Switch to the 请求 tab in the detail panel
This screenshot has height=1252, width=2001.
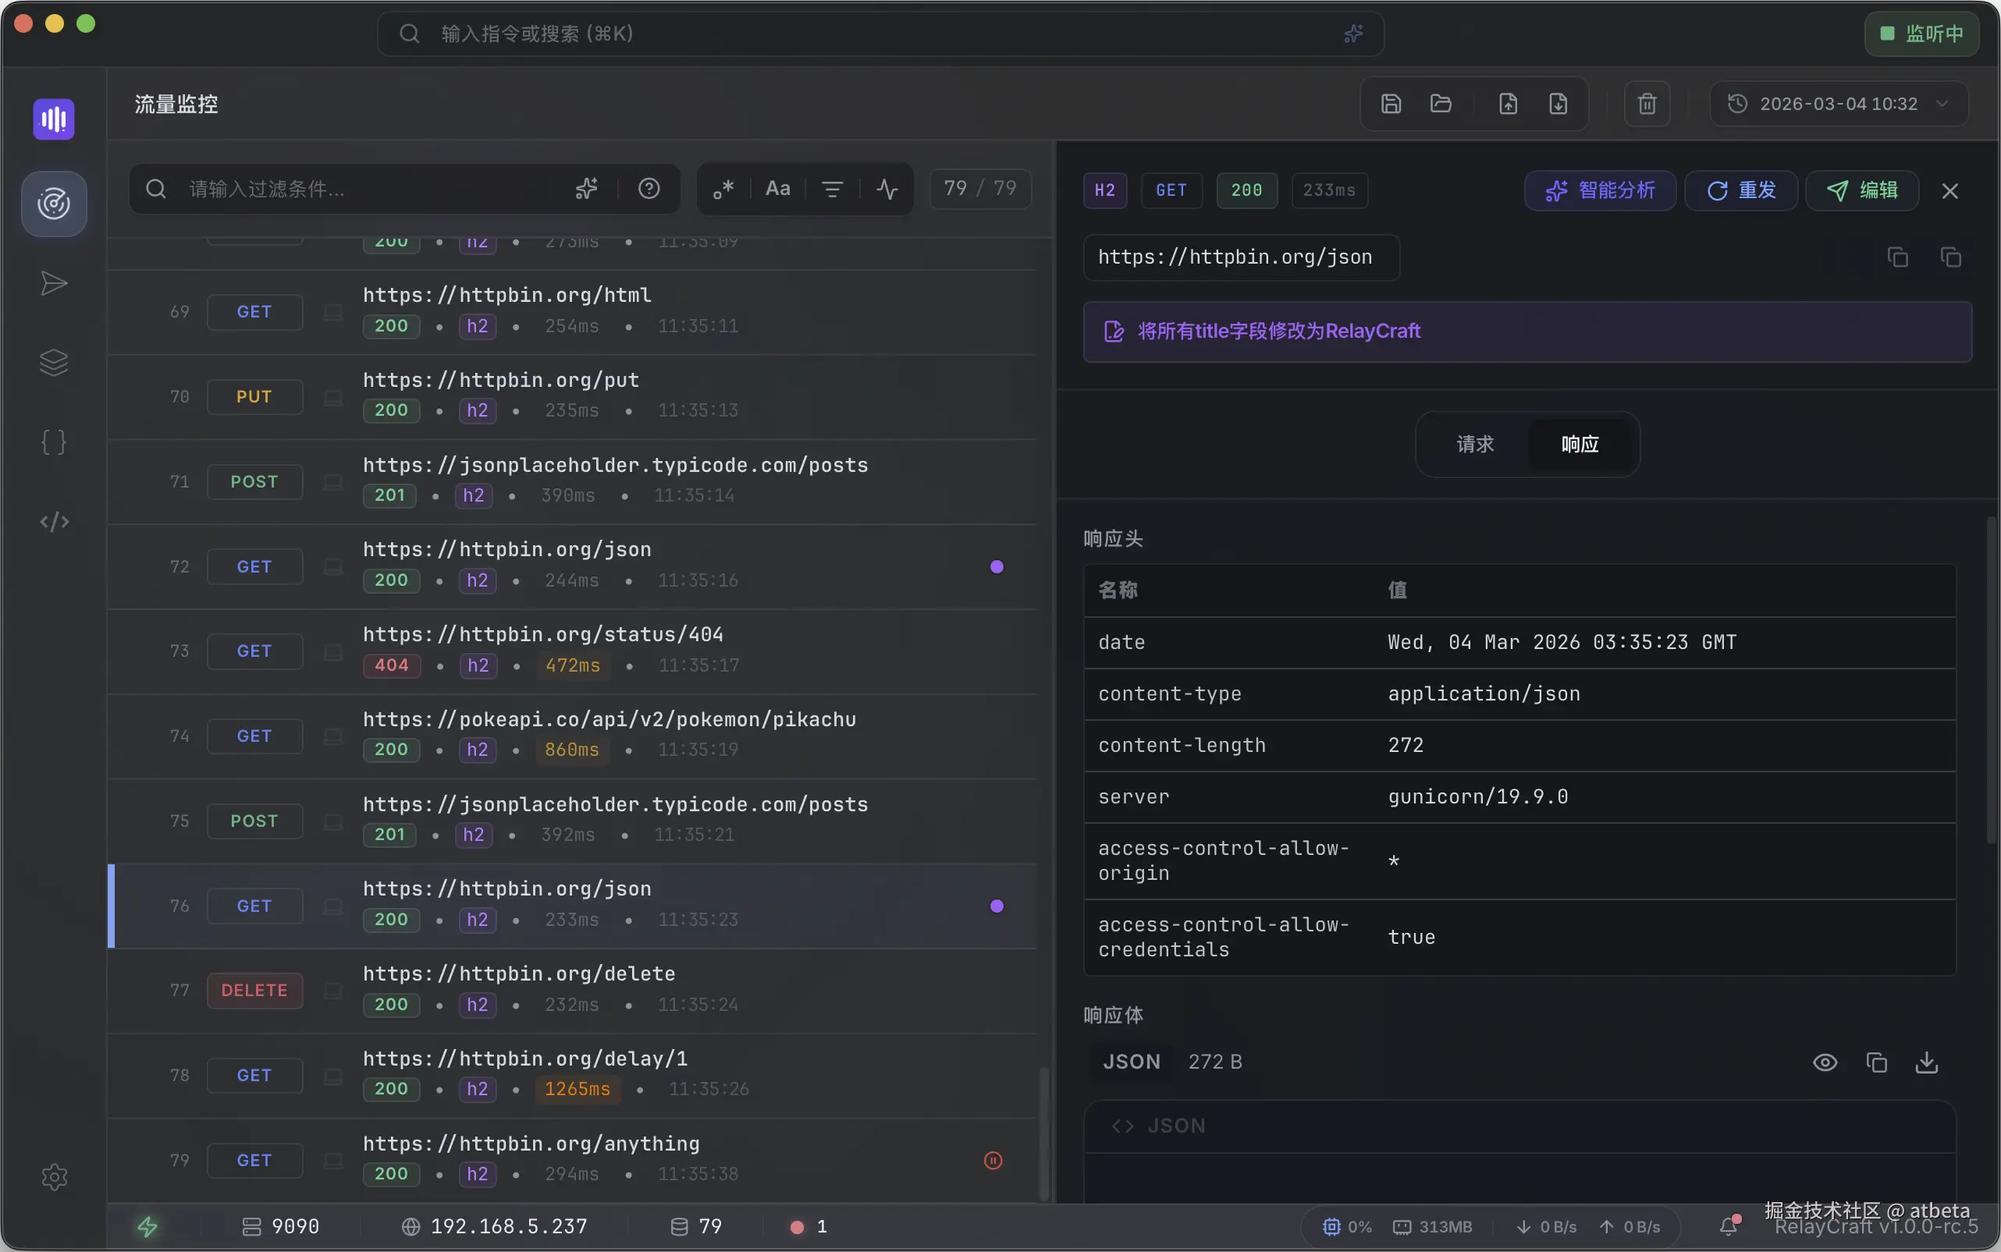click(1474, 445)
